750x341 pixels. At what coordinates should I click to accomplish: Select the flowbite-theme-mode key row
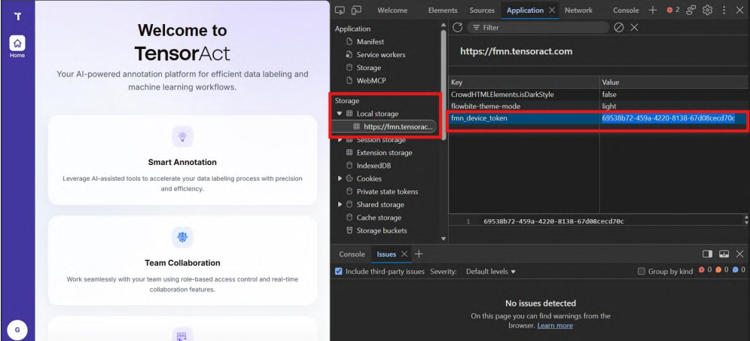click(524, 106)
